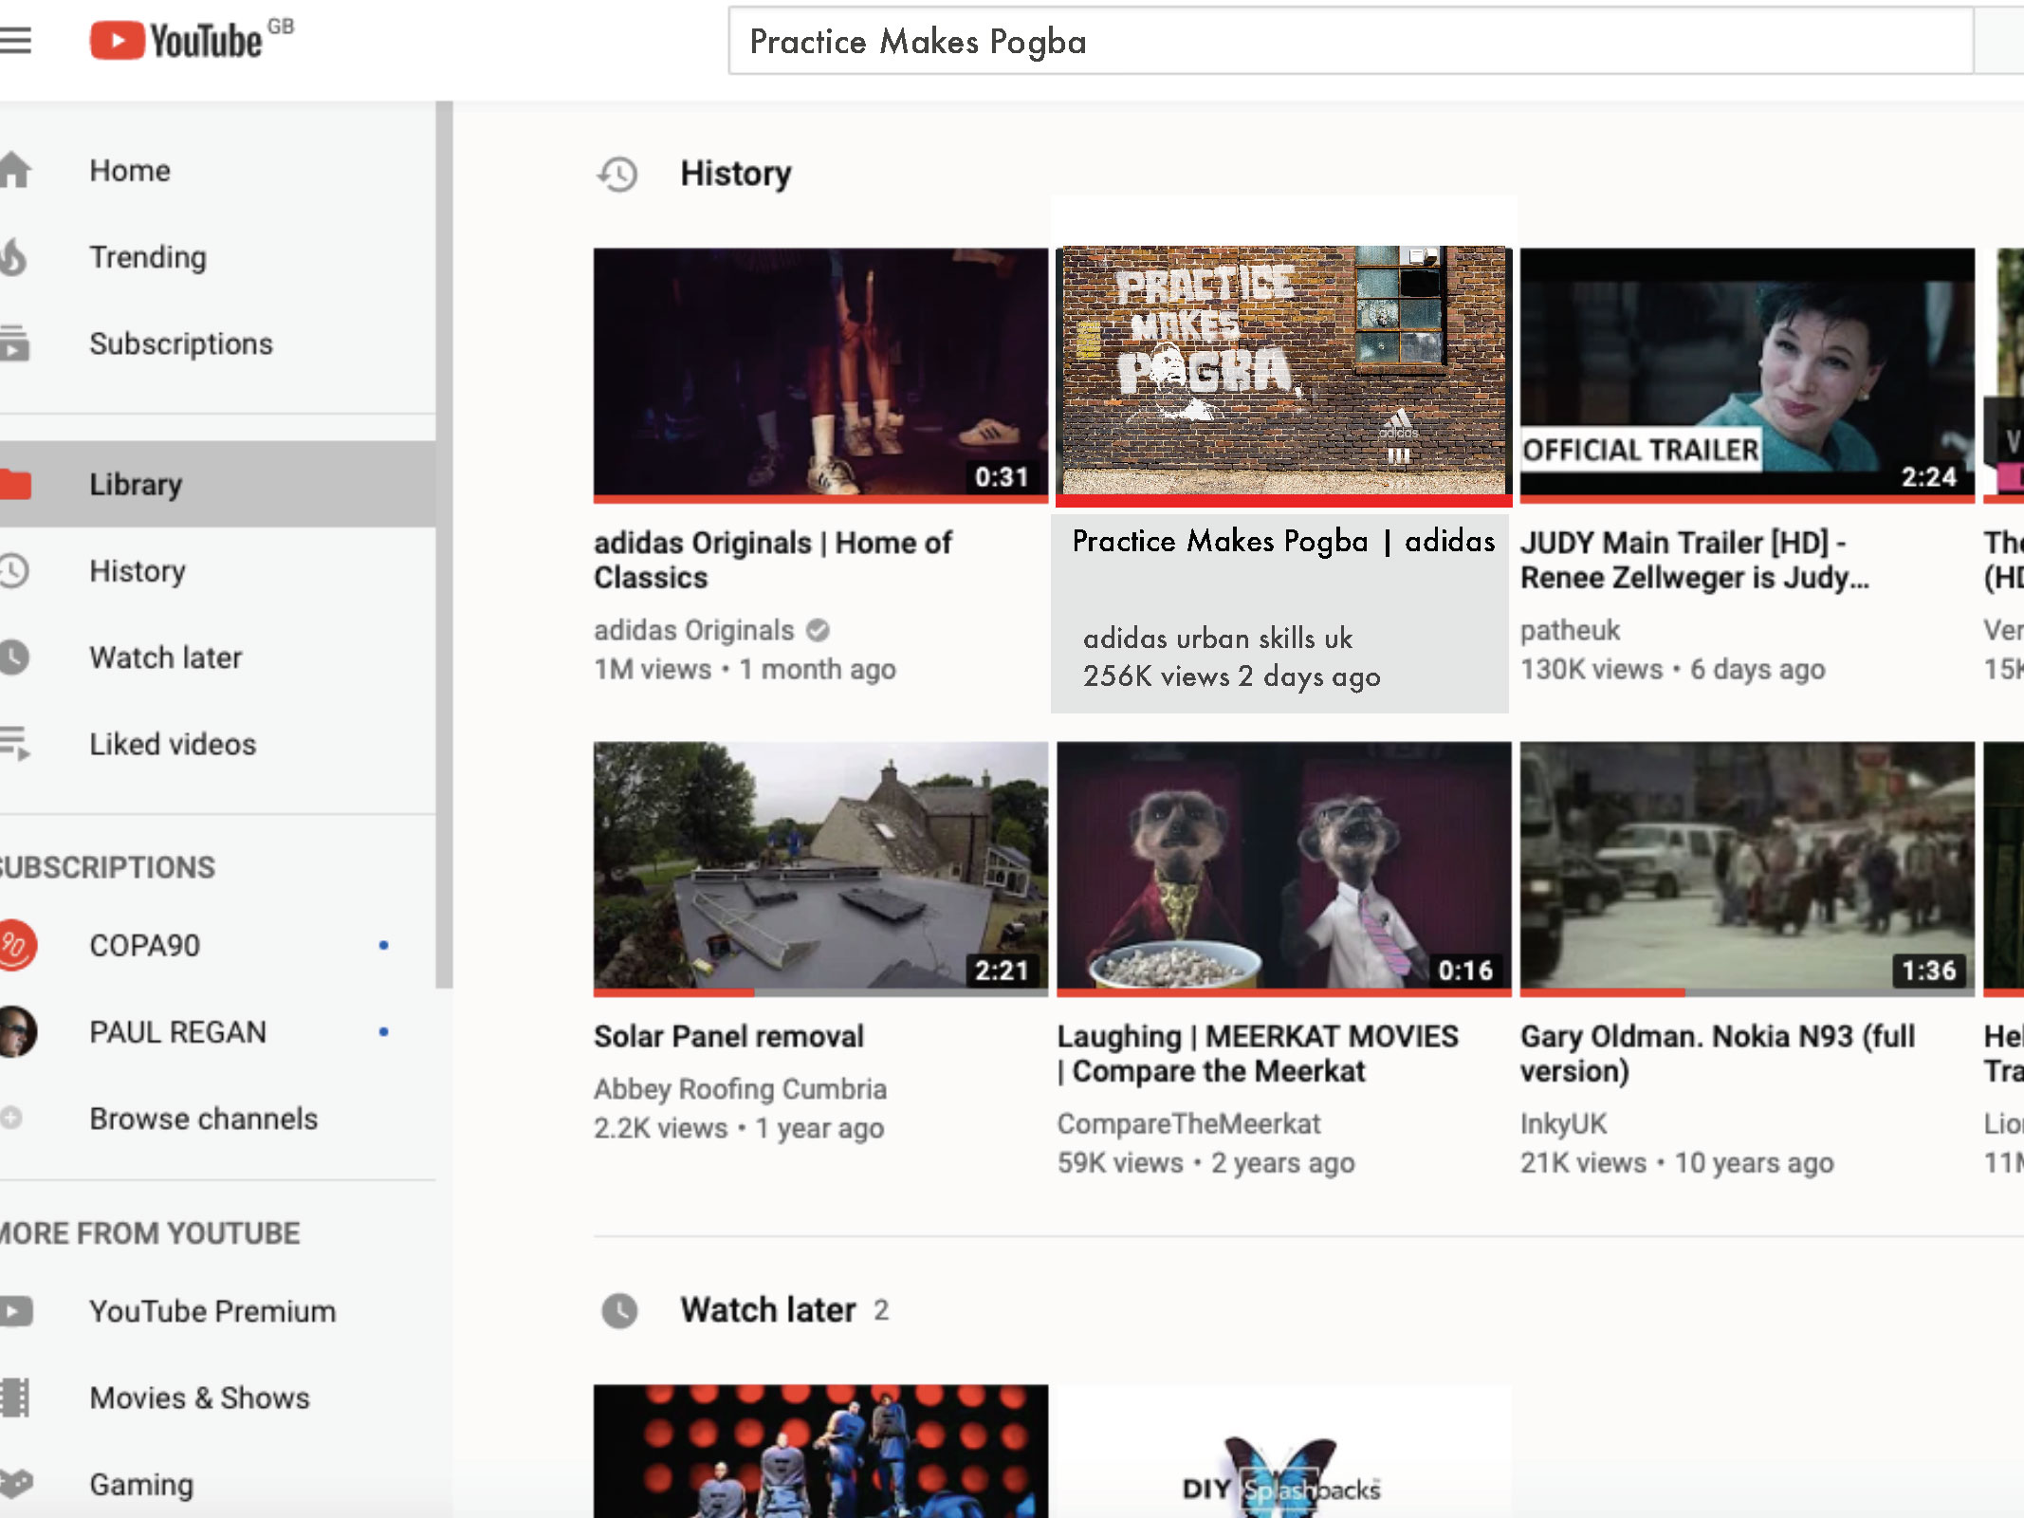This screenshot has height=1518, width=2024.
Task: Open the hamburger guide menu icon
Action: pyautogui.click(x=15, y=41)
